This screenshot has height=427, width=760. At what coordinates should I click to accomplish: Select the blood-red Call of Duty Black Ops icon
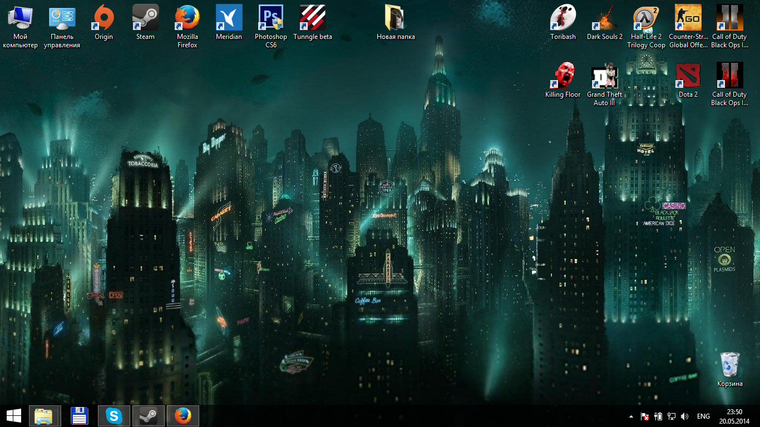pyautogui.click(x=729, y=84)
